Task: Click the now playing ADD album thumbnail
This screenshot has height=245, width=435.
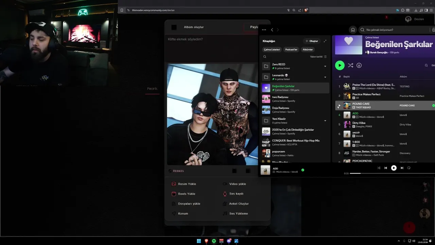Action: pos(265,170)
